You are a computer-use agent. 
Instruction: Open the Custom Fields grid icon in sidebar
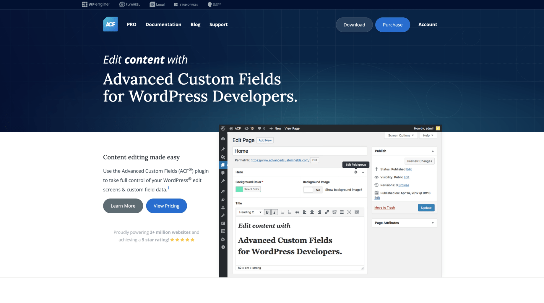223,231
